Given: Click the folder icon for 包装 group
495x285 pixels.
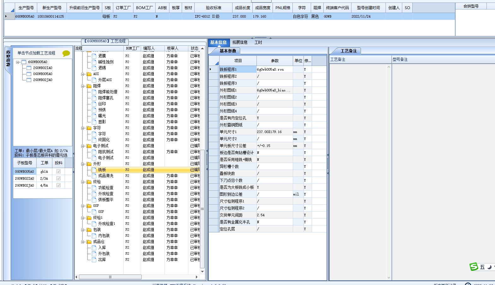Looking at the screenshot, I should point(89,230).
